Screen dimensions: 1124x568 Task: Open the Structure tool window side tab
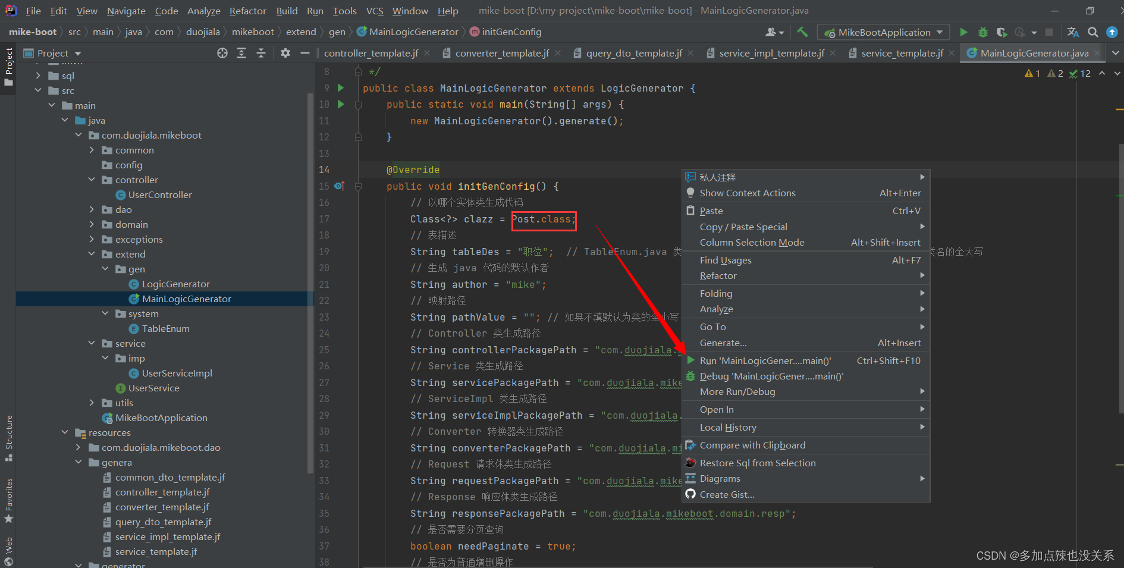pyautogui.click(x=8, y=438)
